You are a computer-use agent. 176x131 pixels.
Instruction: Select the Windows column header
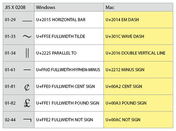[x=69, y=7]
